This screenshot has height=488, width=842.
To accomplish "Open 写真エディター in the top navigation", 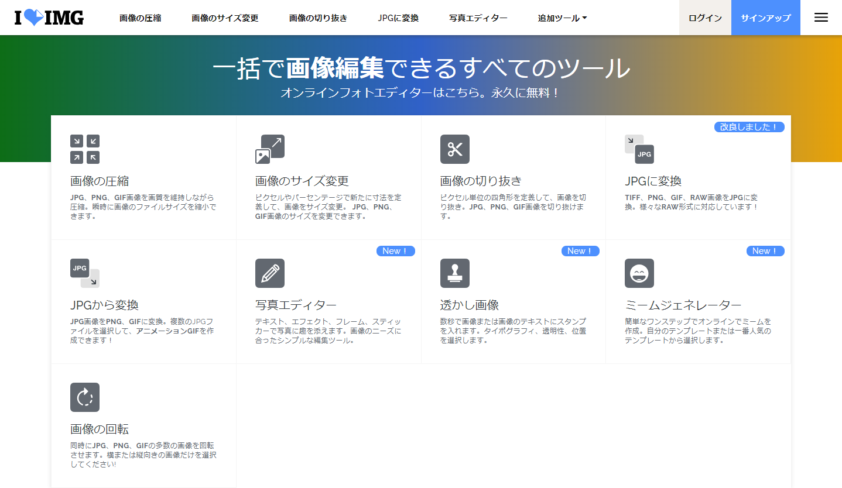I will click(478, 18).
